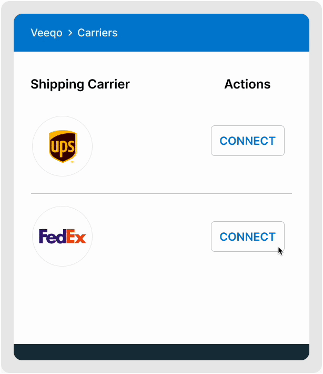
Task: Click the FedEx logo
Action: click(x=63, y=237)
